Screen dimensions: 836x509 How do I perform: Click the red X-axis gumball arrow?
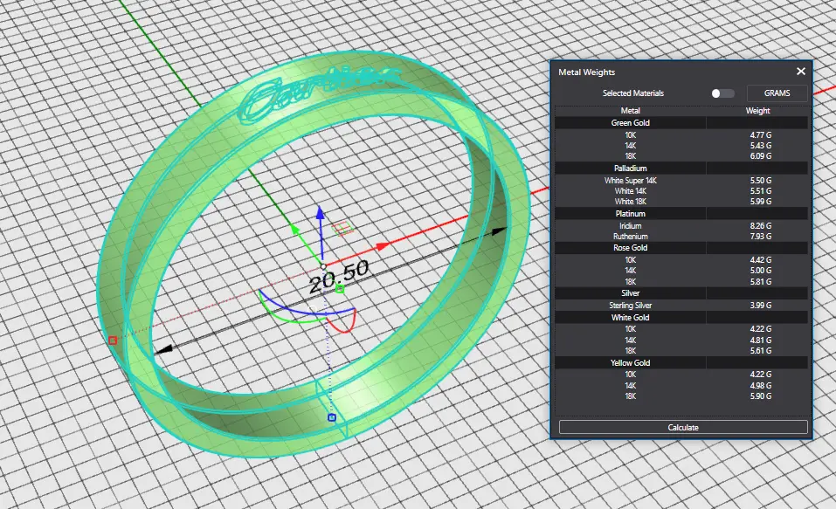pyautogui.click(x=383, y=246)
